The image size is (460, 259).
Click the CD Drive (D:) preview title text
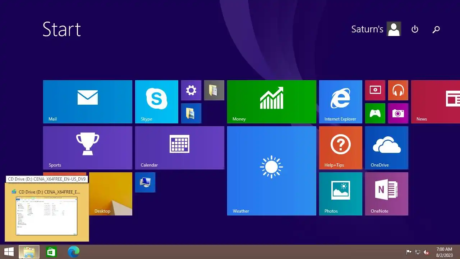(49, 192)
